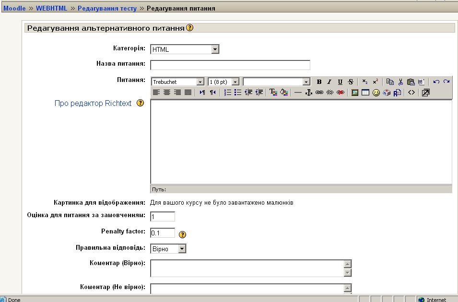The width and height of the screenshot is (458, 302).
Task: Click inside the Питання rich text area
Action: [x=301, y=142]
